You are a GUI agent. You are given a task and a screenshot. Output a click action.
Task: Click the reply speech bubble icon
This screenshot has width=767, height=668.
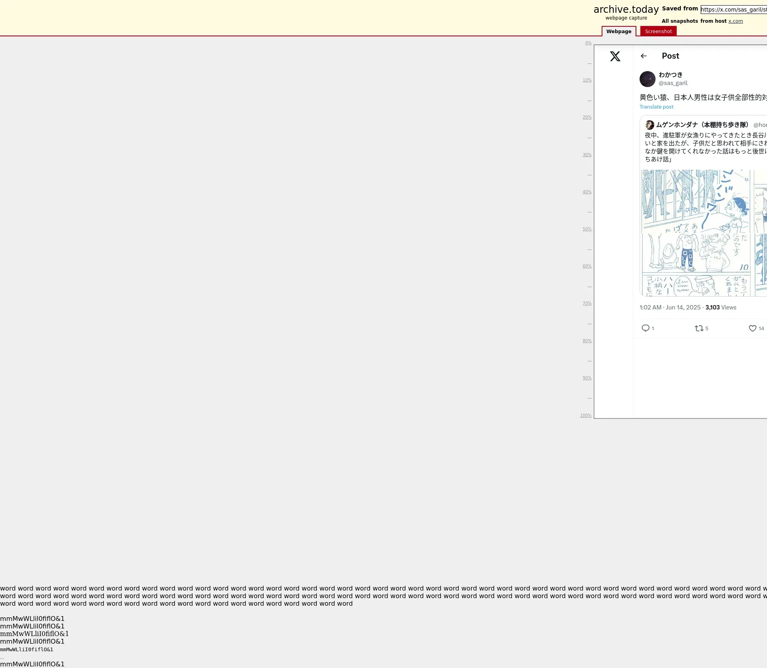[x=645, y=328]
